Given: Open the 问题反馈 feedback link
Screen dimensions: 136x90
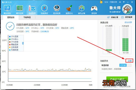Looking at the screenshot, I should pyautogui.click(x=113, y=2).
